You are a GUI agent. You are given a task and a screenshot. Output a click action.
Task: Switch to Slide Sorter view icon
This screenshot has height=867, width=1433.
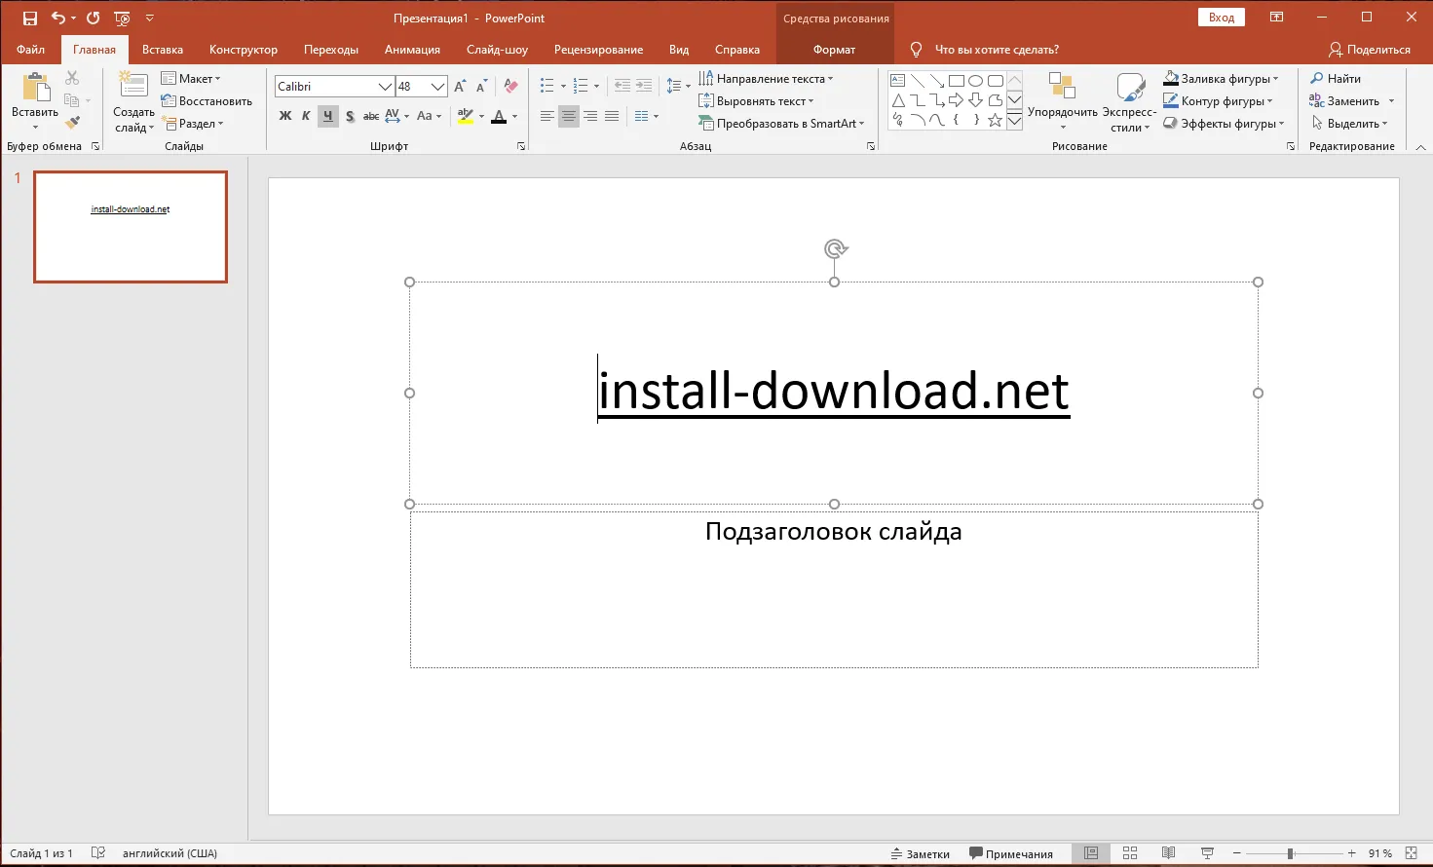click(x=1130, y=853)
